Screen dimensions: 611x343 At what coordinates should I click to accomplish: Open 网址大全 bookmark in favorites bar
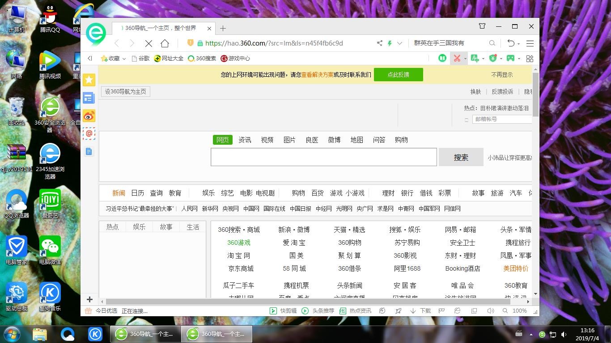click(x=169, y=59)
